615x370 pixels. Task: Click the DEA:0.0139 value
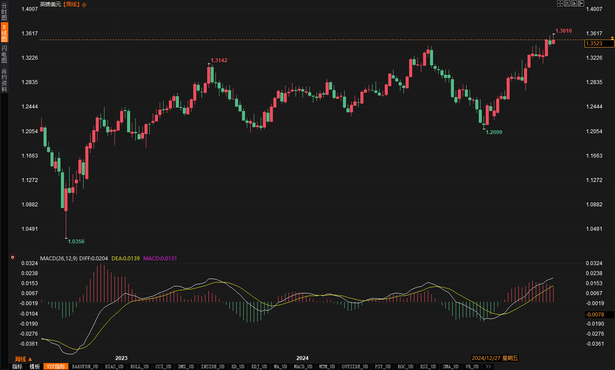[x=126, y=259]
